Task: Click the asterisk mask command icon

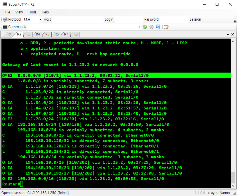Action: pyautogui.click(x=151, y=27)
